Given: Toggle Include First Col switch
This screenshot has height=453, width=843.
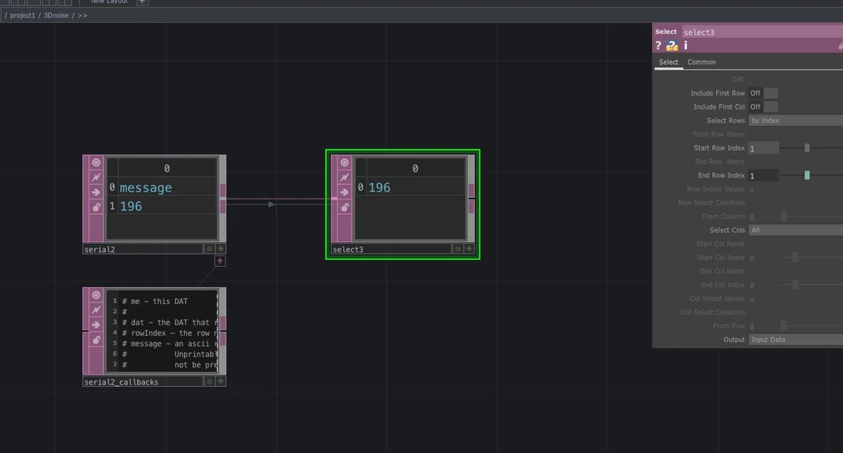Looking at the screenshot, I should point(764,107).
